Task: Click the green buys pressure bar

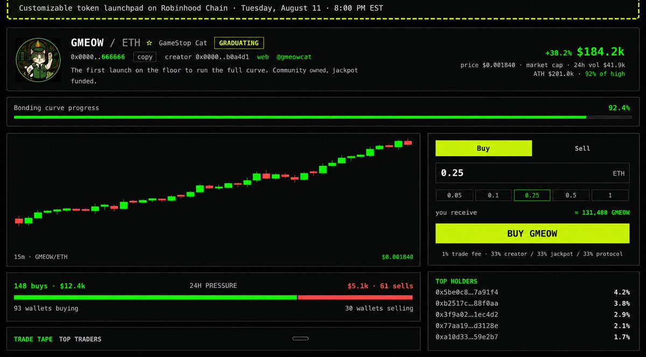Action: coord(155,297)
